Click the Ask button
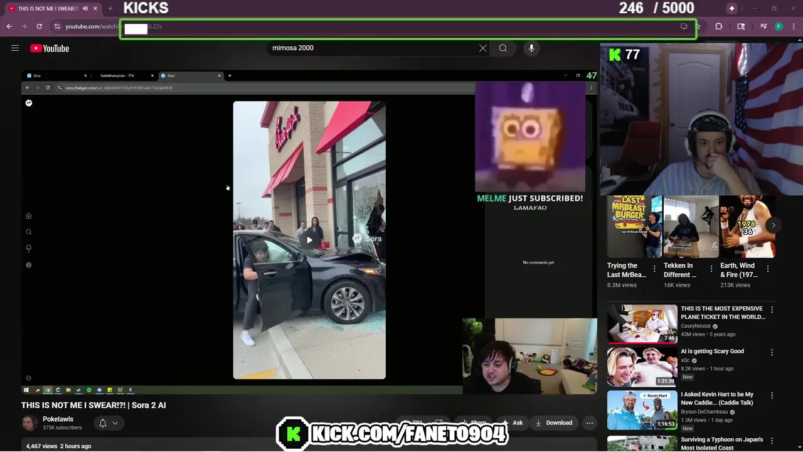This screenshot has width=803, height=452. (512, 423)
